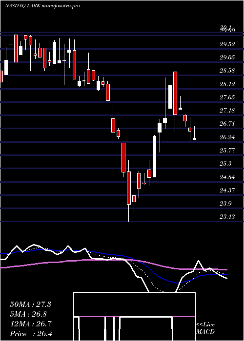Click the 25.77 price axis label
244x341 pixels.
pos(227,151)
